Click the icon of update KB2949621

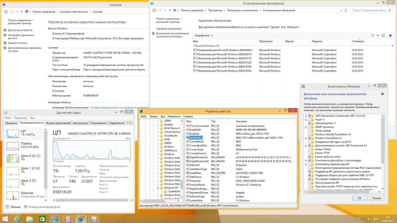pyautogui.click(x=195, y=50)
